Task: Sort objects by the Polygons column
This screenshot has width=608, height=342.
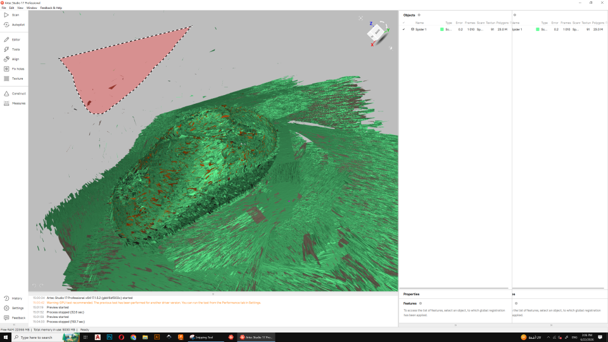Action: coord(502,23)
